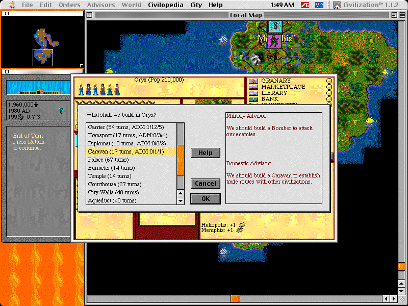Click the Local Map vertical scroll up arrow

[x=401, y=284]
